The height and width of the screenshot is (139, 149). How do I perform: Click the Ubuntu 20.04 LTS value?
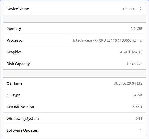coord(128,83)
